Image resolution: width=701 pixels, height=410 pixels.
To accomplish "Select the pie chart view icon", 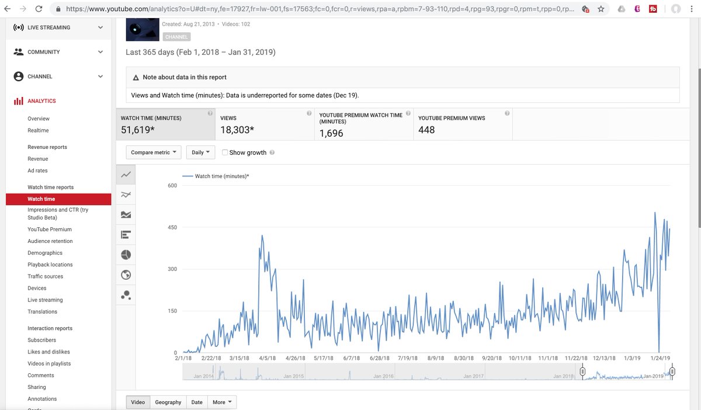I will pos(126,255).
